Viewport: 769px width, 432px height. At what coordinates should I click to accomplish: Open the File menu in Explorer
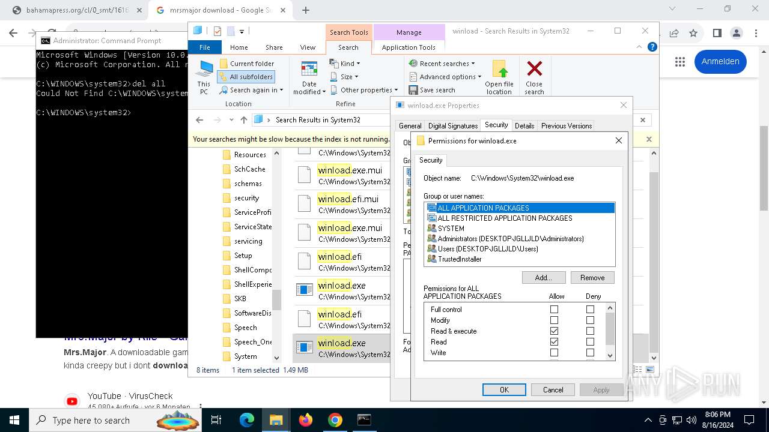(205, 47)
